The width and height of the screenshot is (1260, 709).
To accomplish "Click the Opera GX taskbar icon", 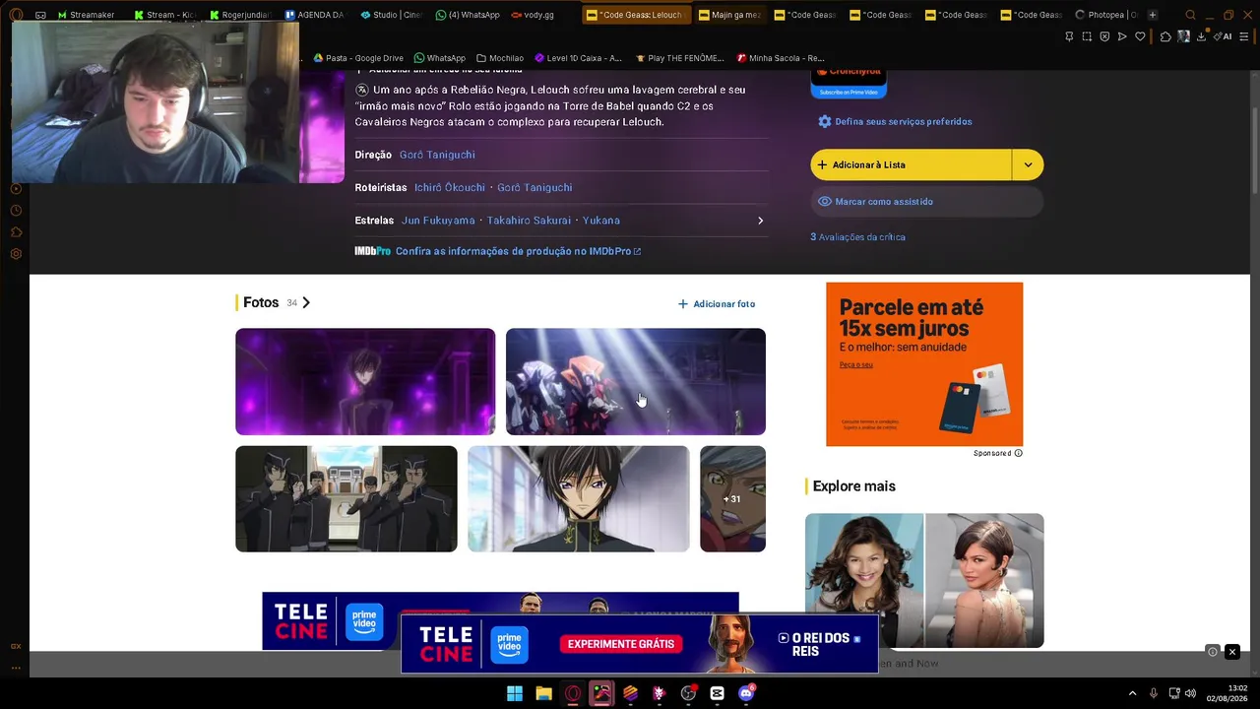I will (573, 693).
